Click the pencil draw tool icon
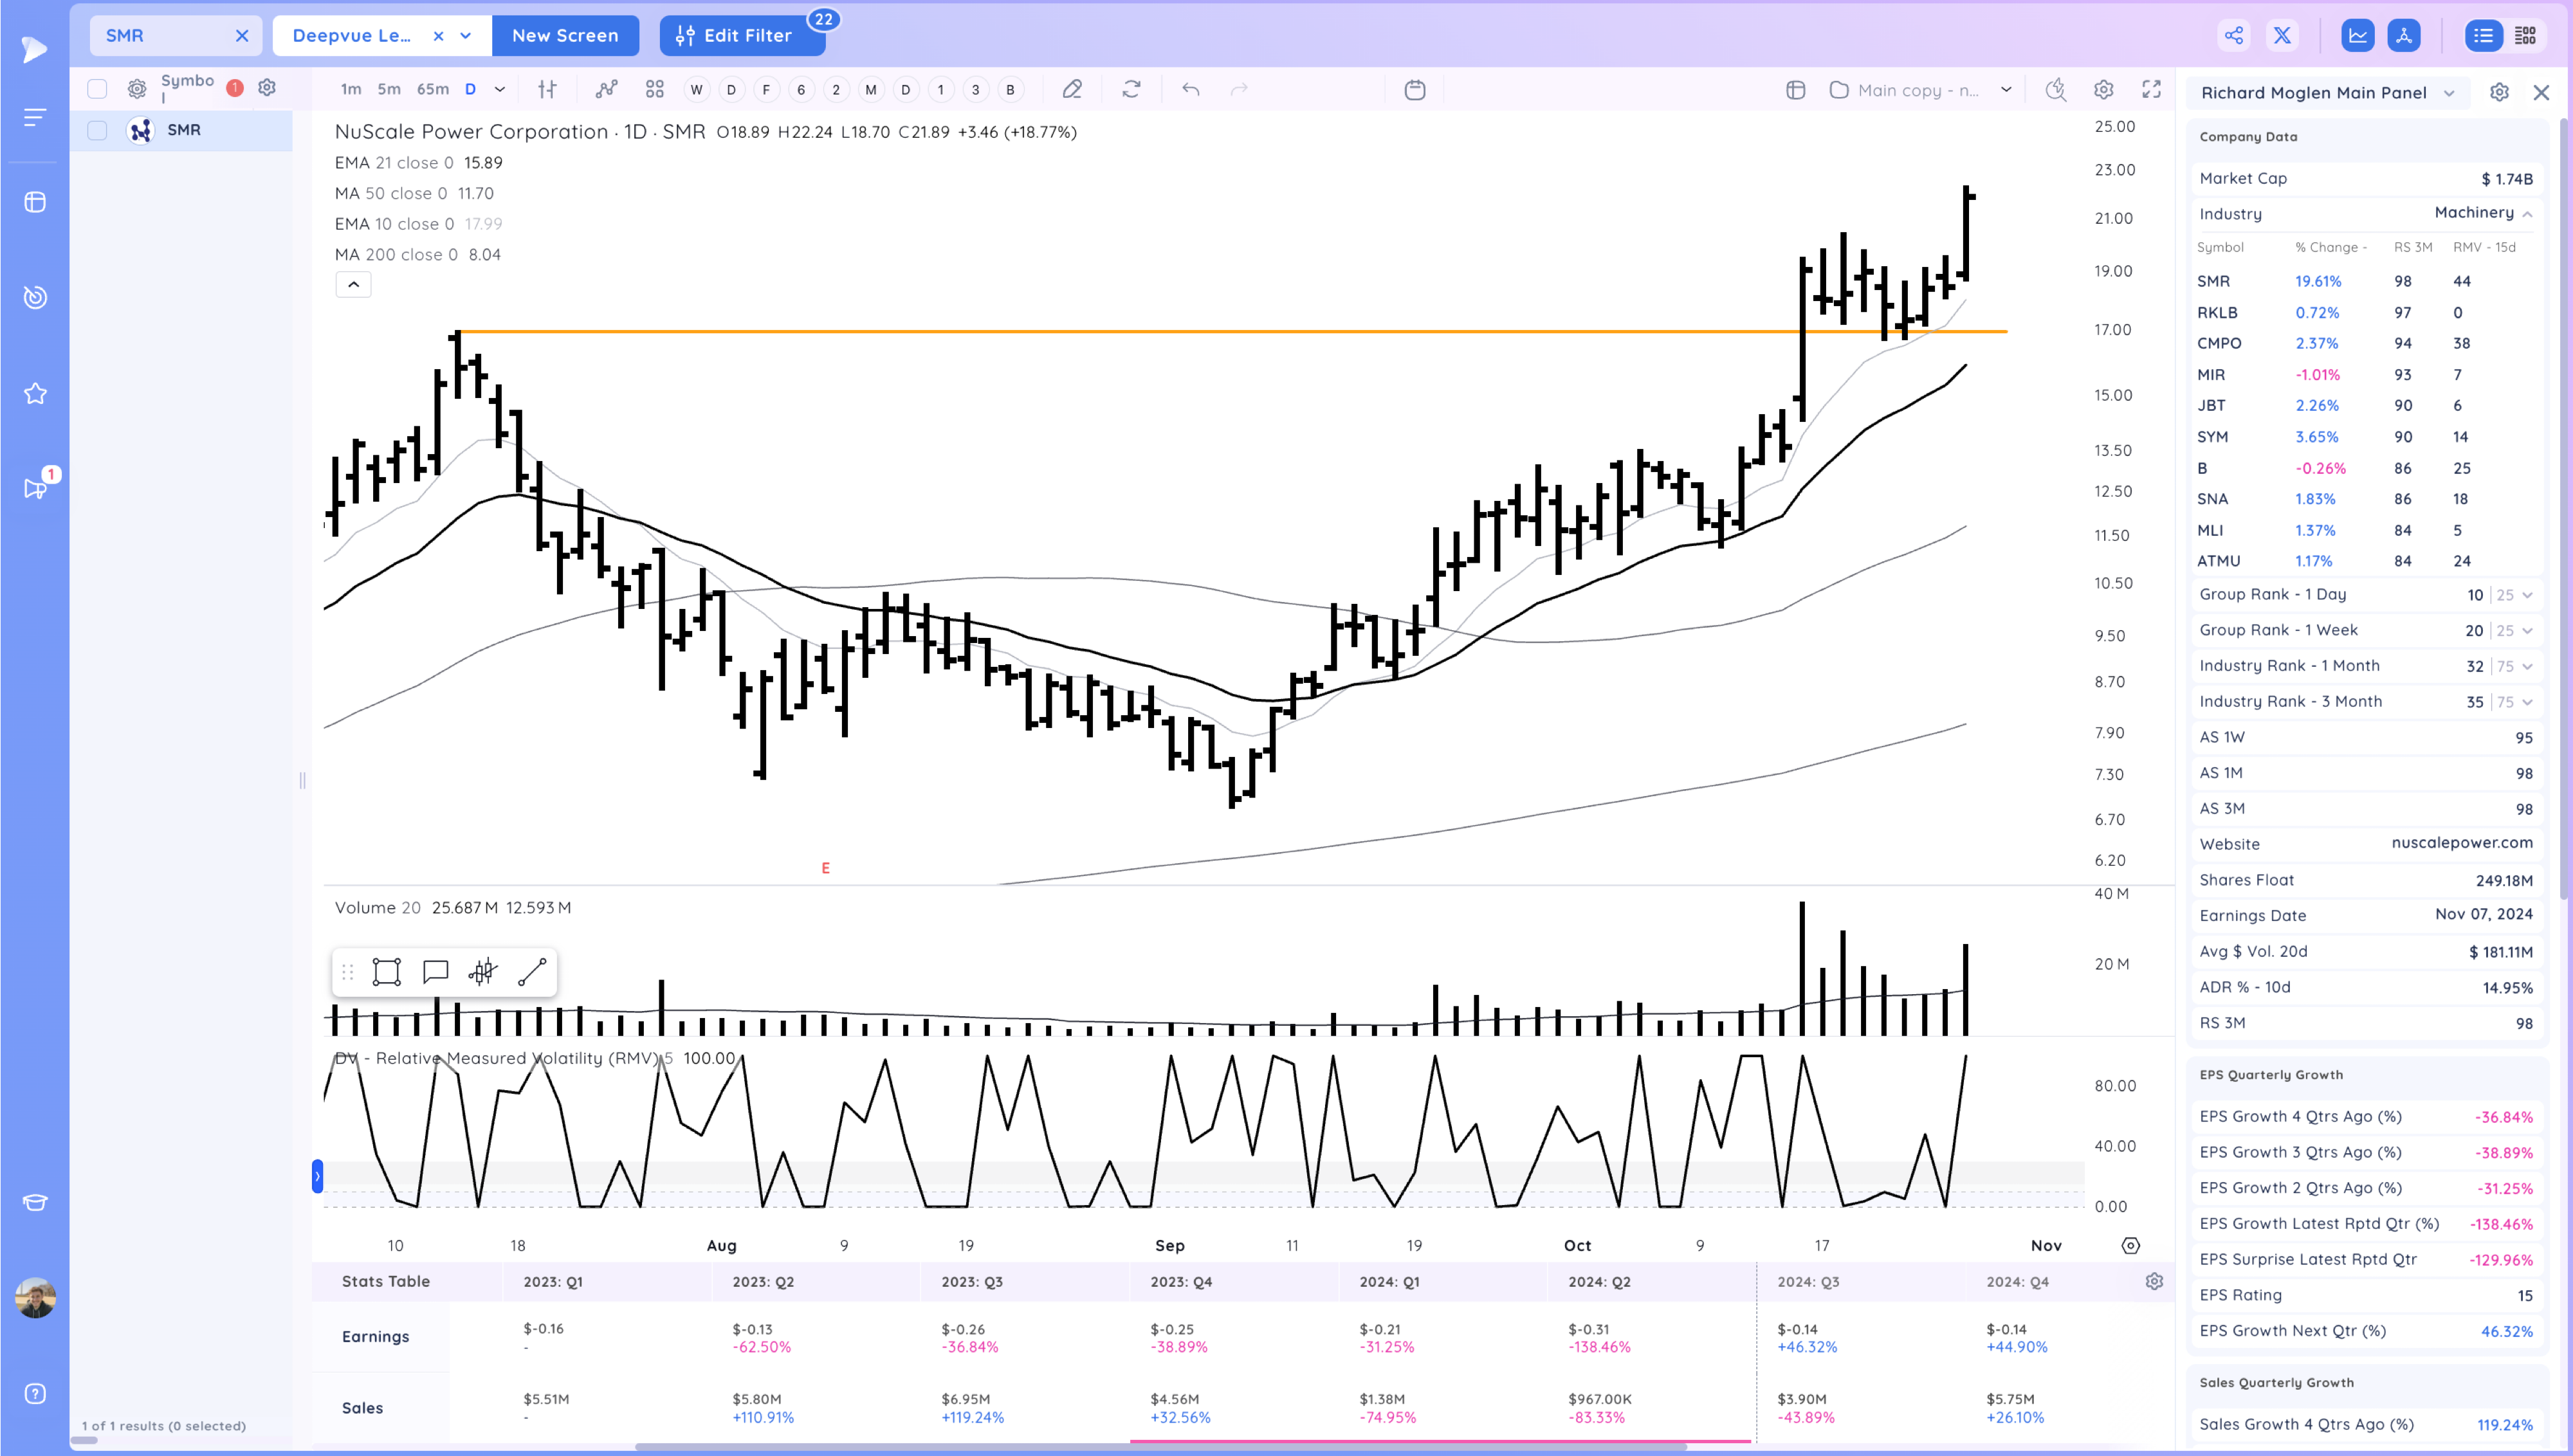Image resolution: width=2573 pixels, height=1456 pixels. [x=1072, y=90]
